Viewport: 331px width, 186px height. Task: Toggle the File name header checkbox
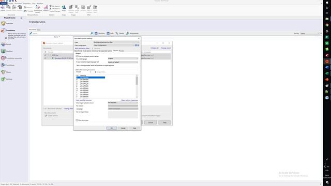(45, 52)
